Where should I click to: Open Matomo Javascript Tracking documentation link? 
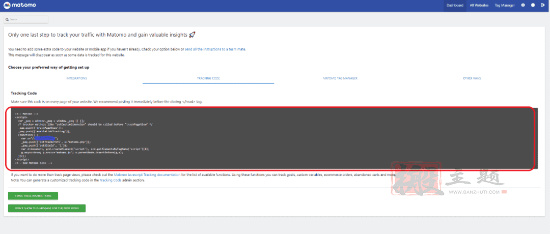[147, 174]
